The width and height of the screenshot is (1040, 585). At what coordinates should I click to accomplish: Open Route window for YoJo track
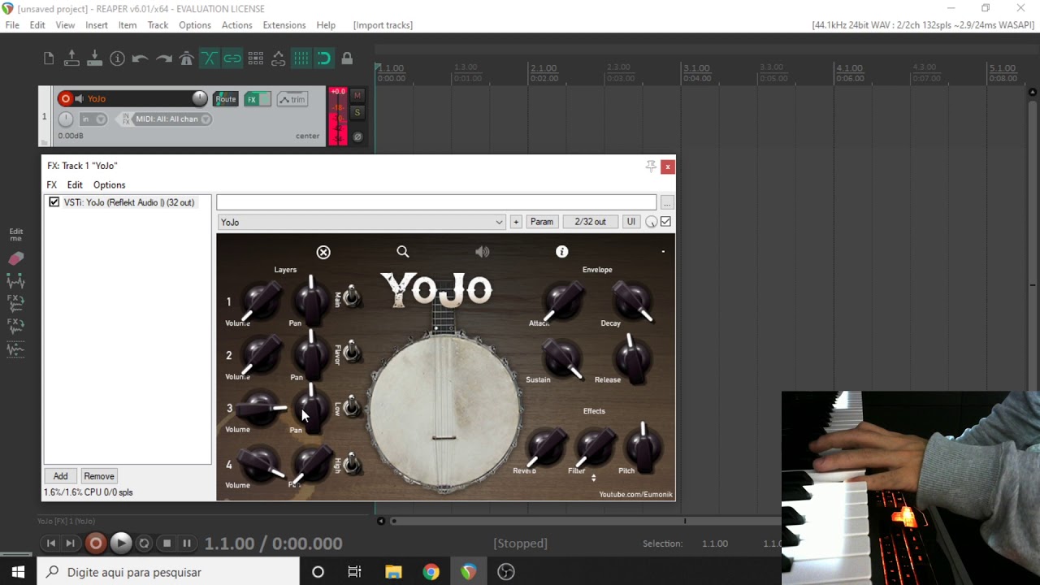[226, 99]
